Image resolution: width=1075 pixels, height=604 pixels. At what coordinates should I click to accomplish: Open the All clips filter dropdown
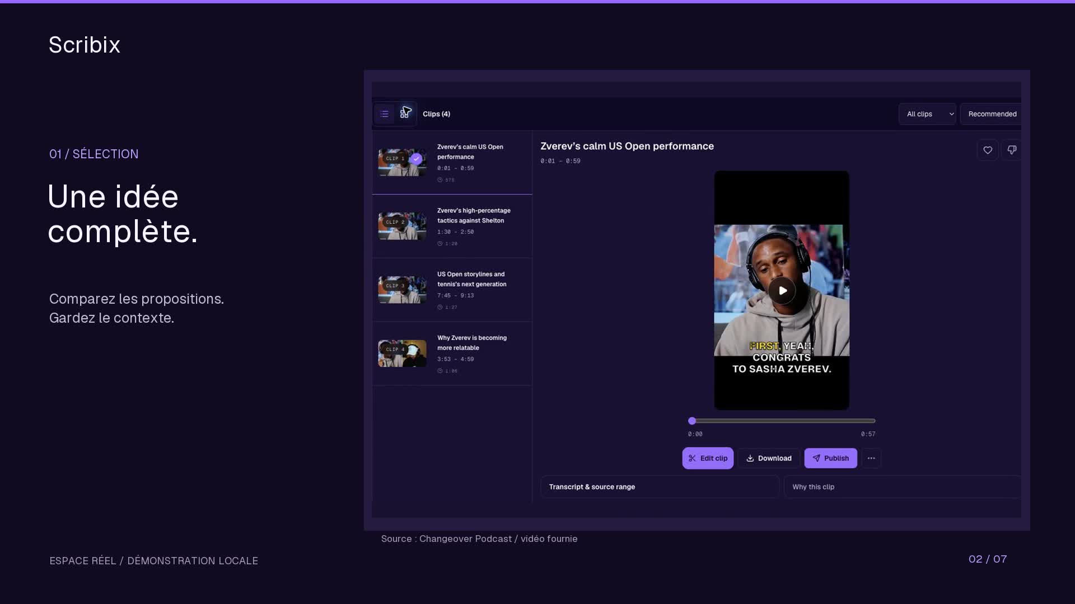point(927,114)
